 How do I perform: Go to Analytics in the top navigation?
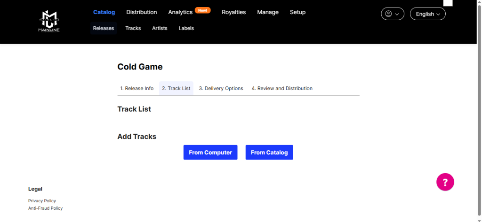coord(180,12)
